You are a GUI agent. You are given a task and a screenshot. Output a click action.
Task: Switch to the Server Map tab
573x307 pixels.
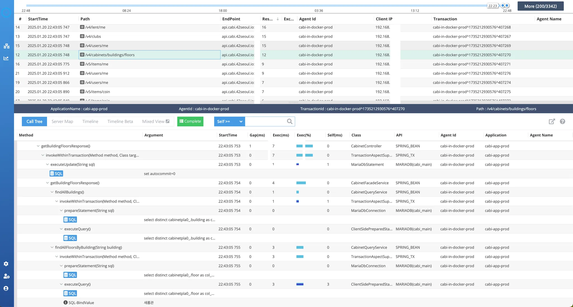[62, 122]
